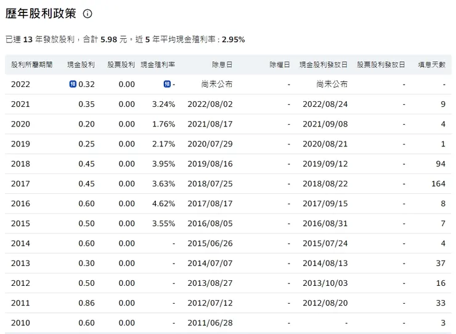Viewport: 456px width, 334px height.
Task: Click the 2016 period row label
Action: (x=20, y=204)
